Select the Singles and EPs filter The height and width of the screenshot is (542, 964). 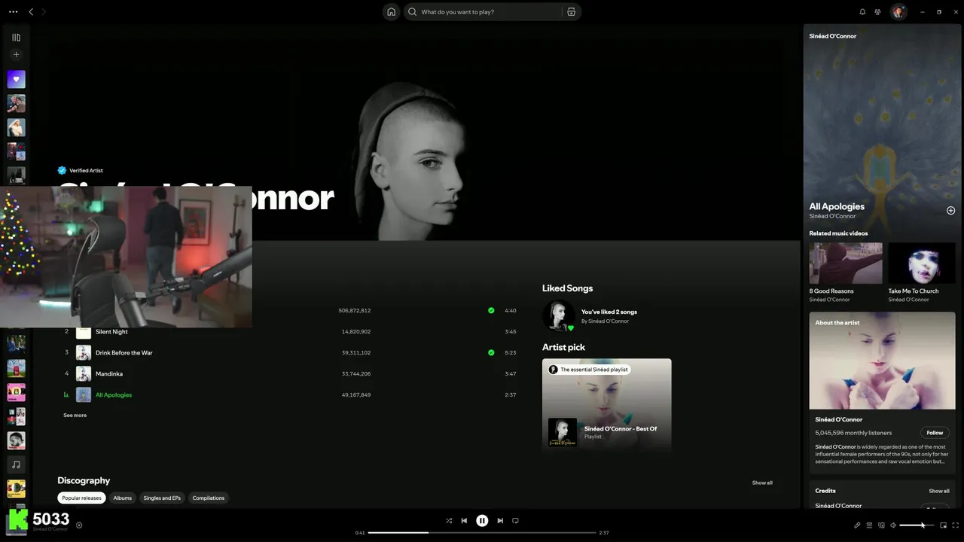[162, 498]
